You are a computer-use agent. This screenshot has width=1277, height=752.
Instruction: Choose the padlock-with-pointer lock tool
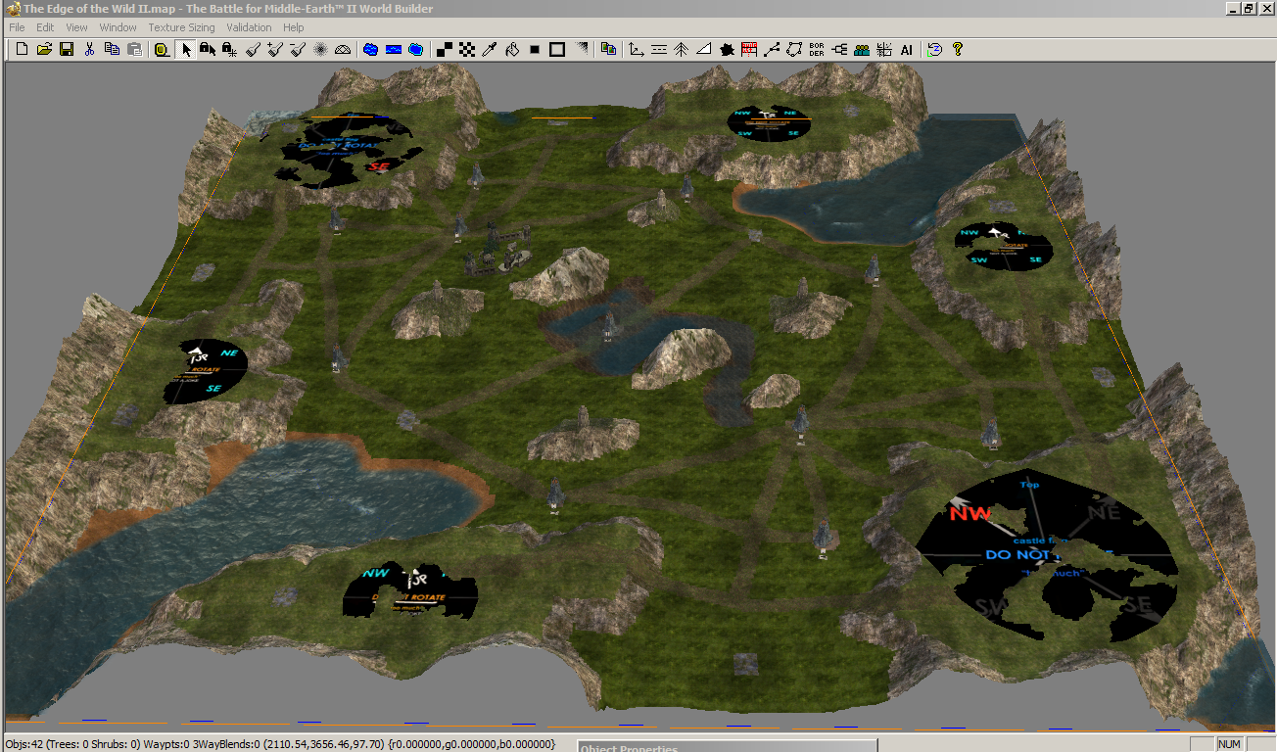coord(208,49)
